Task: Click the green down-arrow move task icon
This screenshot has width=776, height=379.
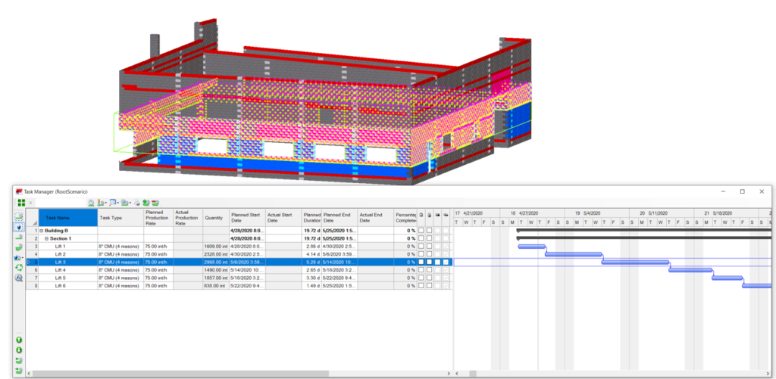Action: point(19,350)
